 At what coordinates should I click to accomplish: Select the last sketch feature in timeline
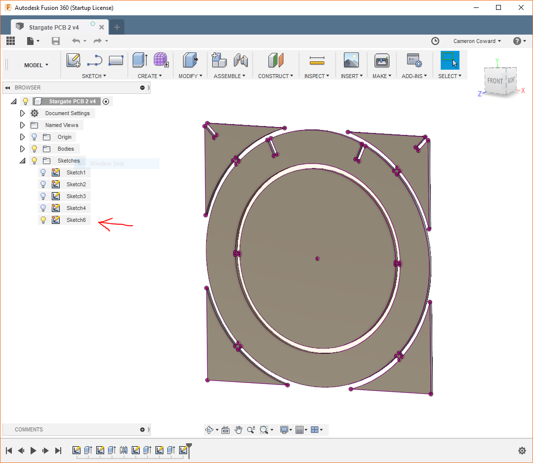coord(183,450)
